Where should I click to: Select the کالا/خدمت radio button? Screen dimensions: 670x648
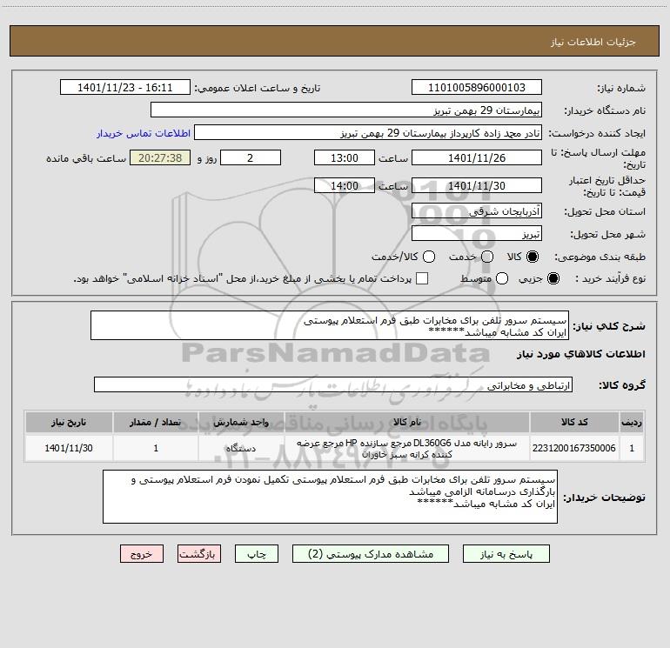[x=429, y=257]
